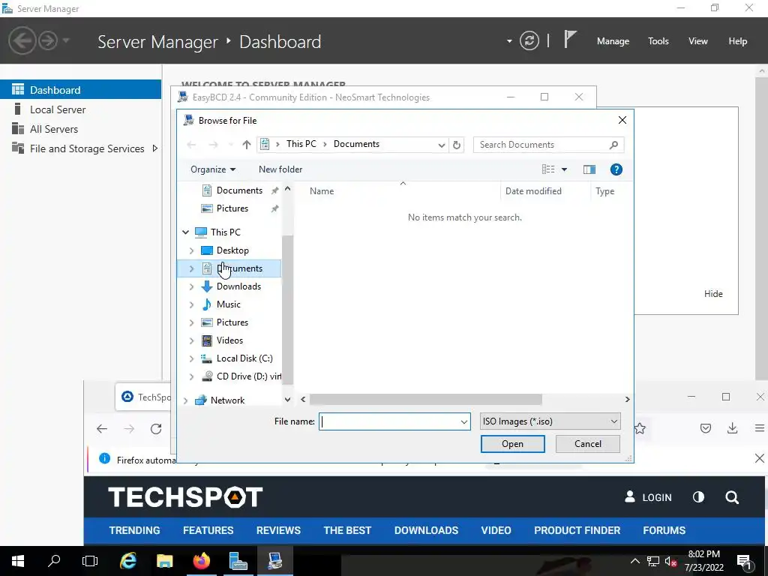Click the search magnifier in Search Documents

tap(613, 145)
